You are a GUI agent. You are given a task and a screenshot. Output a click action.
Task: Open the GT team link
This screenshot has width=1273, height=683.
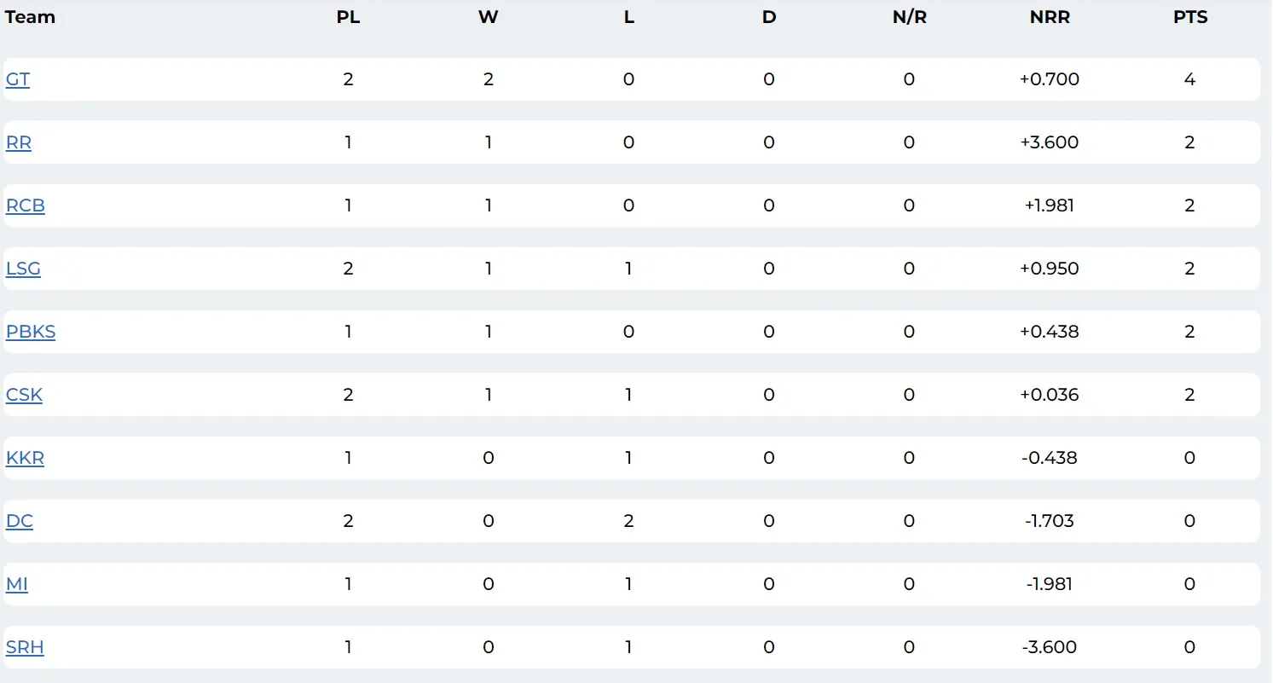point(18,79)
